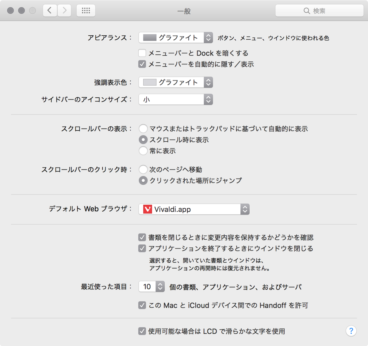Select マウスまたはトラックパッドに基づいて自動的に表示 radio
The width and height of the screenshot is (368, 346).
143,128
